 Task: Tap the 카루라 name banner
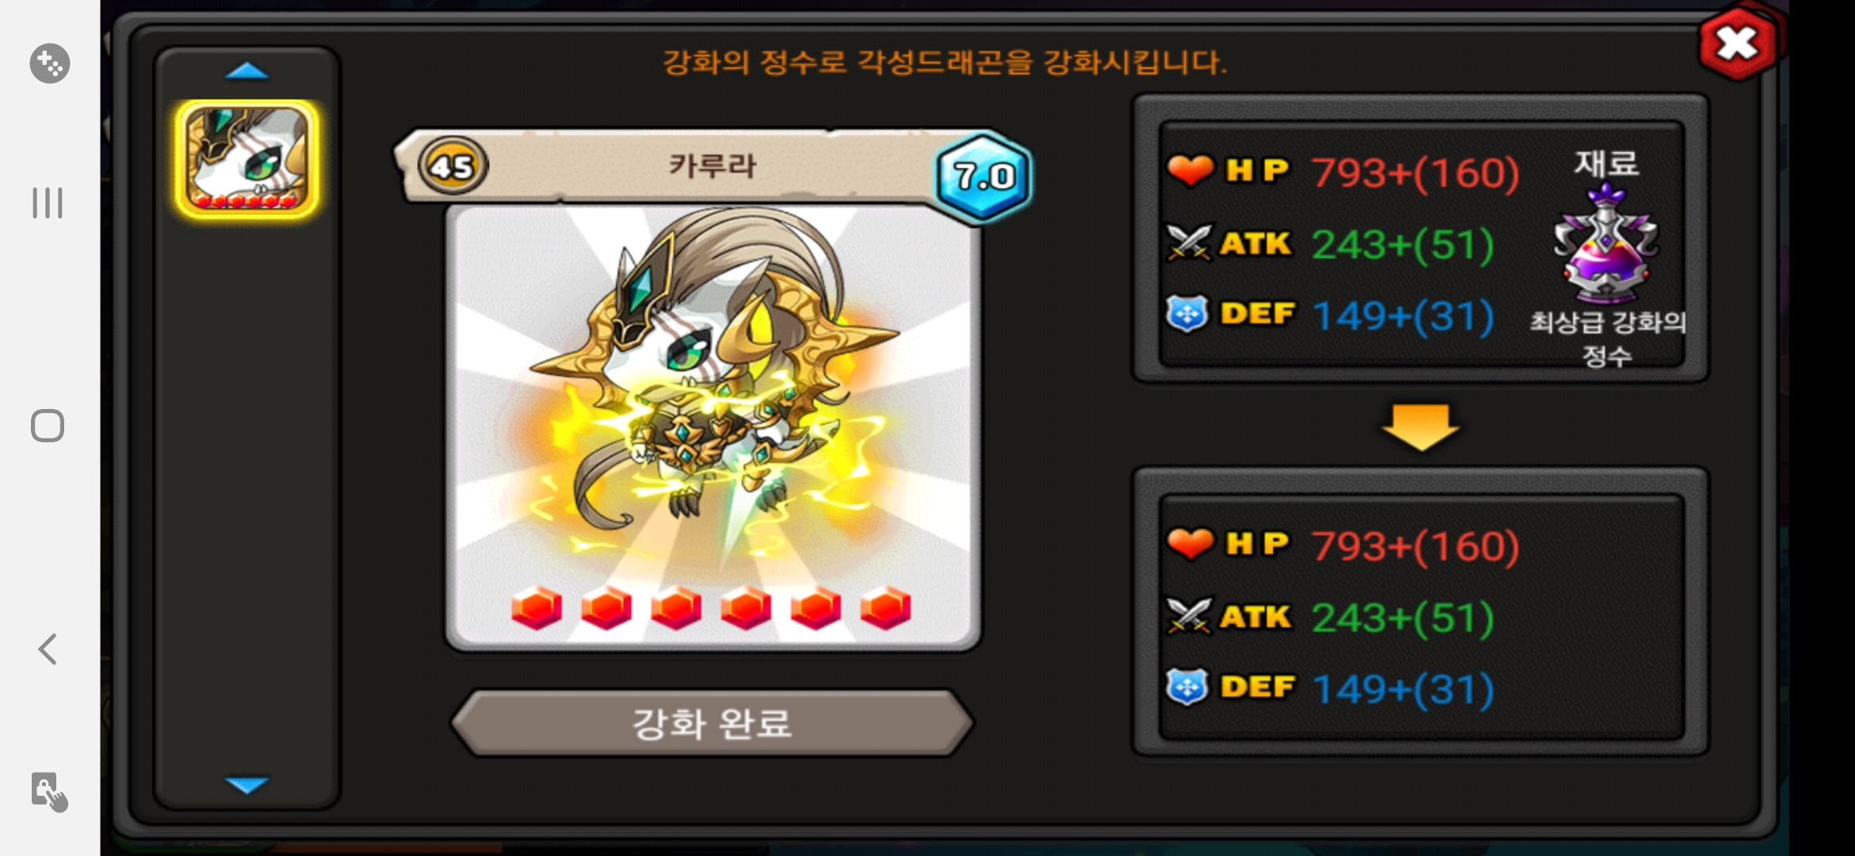[x=712, y=166]
